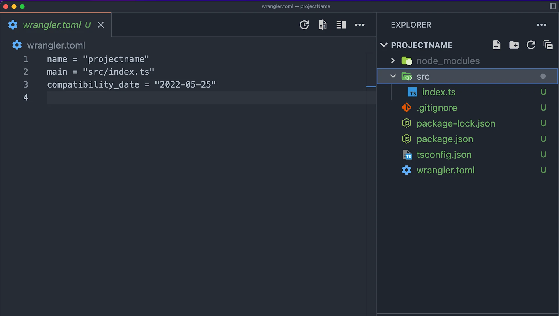Screen dimensions: 559x316
Task: Open the Explorer views ellipsis menu
Action: tap(542, 25)
